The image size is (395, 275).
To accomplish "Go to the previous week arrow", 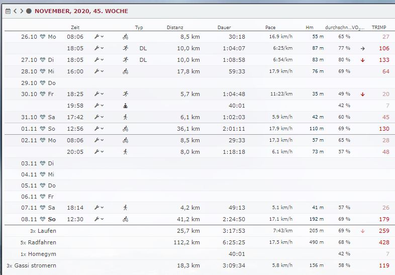I will [x=15, y=11].
